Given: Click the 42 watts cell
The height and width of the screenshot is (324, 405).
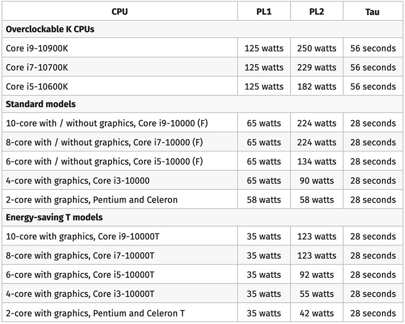Looking at the screenshot, I should point(316,312).
